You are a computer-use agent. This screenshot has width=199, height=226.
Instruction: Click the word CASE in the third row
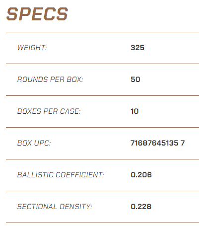tap(70, 111)
